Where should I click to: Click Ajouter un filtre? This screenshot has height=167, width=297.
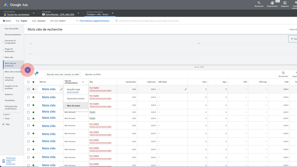pos(93,74)
